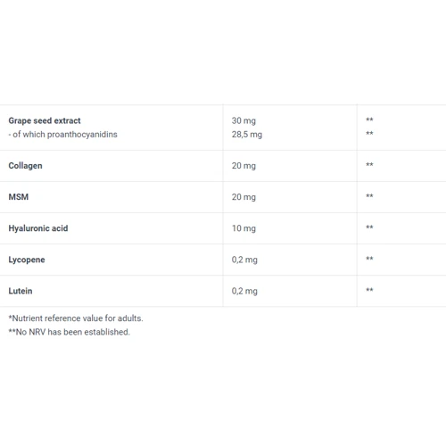Click the Lutein ingredient name

coord(21,291)
